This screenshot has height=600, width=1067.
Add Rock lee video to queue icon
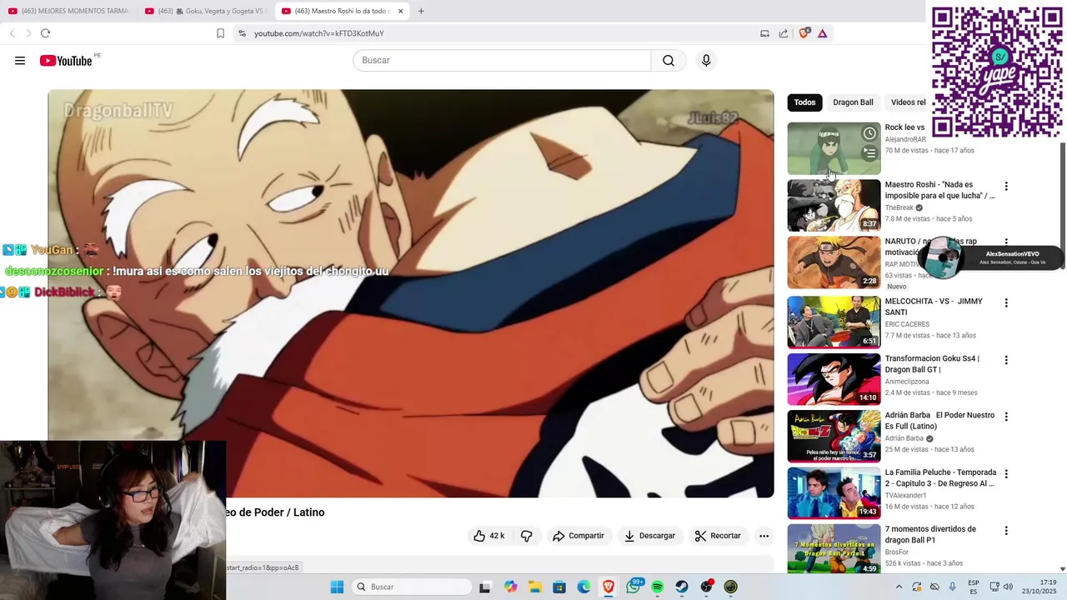[x=869, y=153]
